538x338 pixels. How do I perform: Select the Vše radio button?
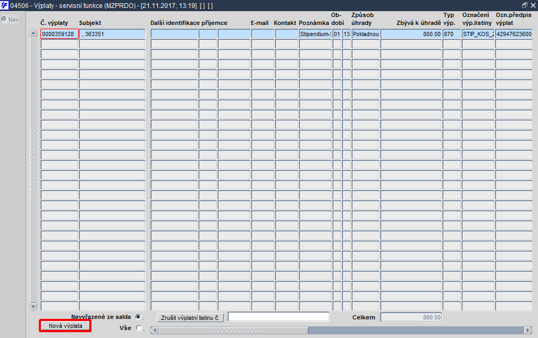[x=139, y=328]
